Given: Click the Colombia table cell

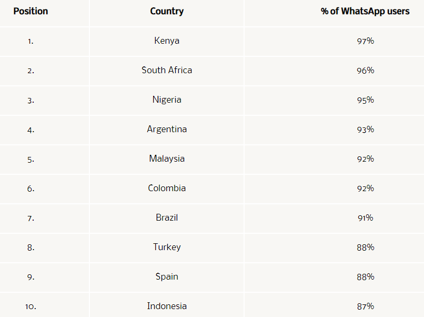Looking at the screenshot, I should [x=167, y=188].
